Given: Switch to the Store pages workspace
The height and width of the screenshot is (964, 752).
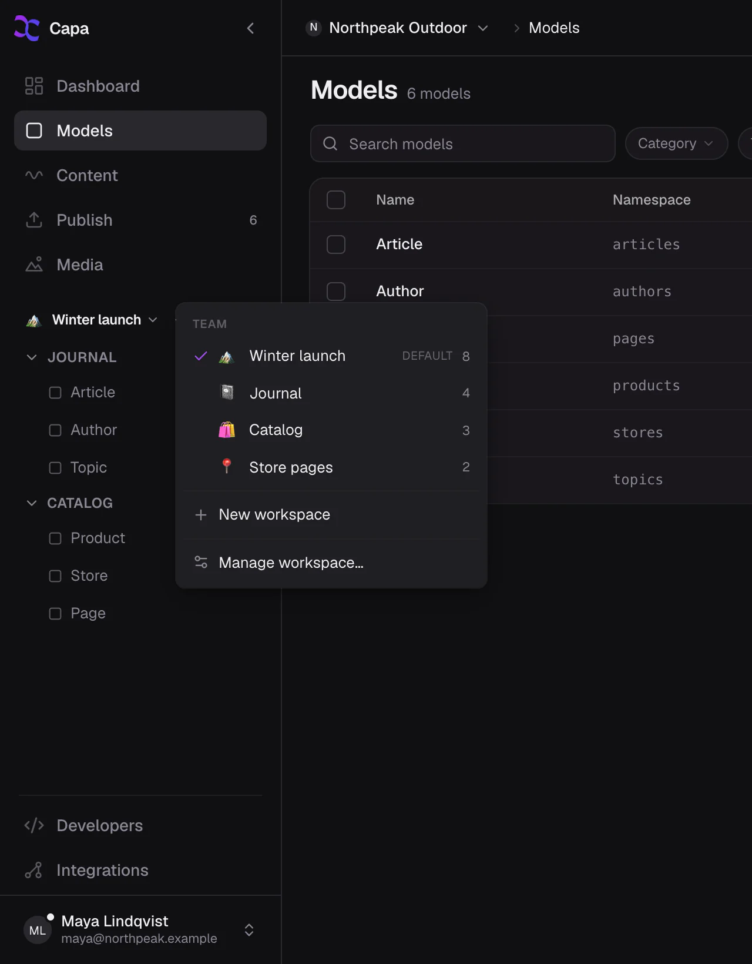Looking at the screenshot, I should pos(331,467).
